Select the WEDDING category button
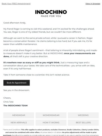This screenshot has height=136, width=102. (83, 115)
